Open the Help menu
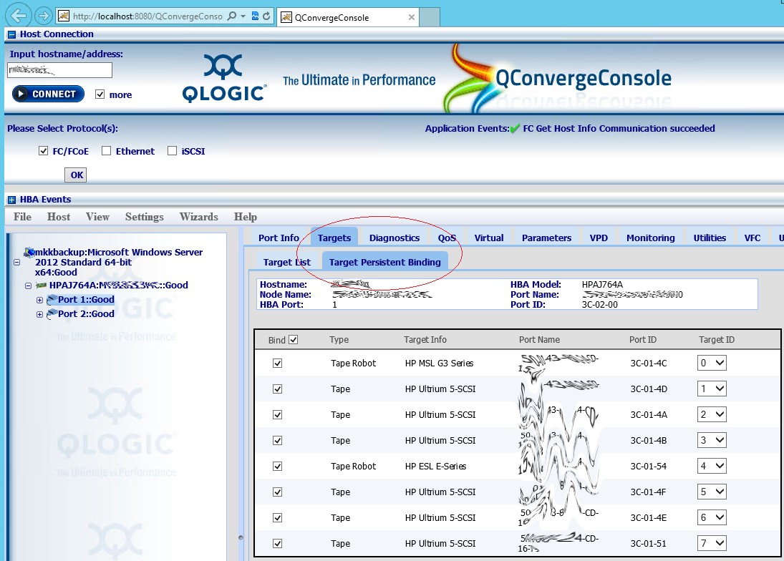The image size is (784, 561). [x=246, y=217]
